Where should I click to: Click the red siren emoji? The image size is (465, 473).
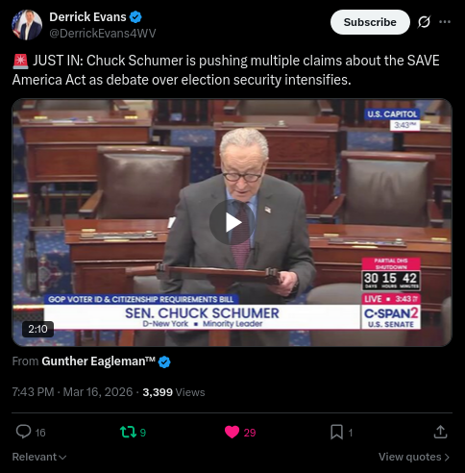coord(21,61)
